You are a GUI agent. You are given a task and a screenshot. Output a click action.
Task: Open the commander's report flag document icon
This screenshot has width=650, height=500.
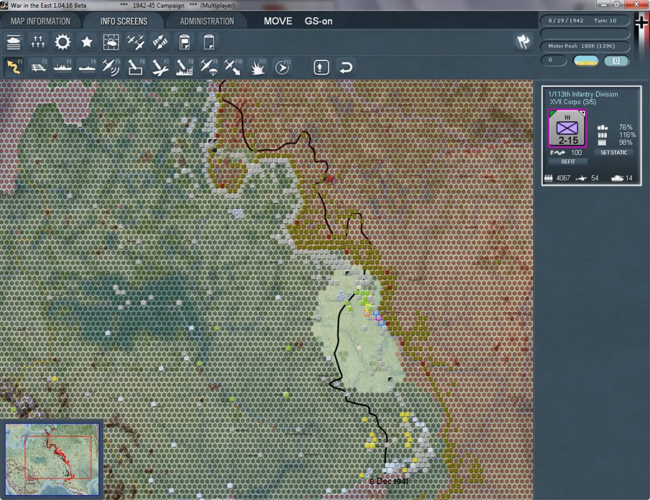(x=185, y=42)
